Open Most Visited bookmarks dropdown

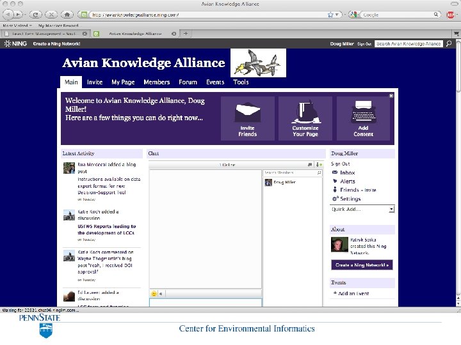click(x=17, y=26)
